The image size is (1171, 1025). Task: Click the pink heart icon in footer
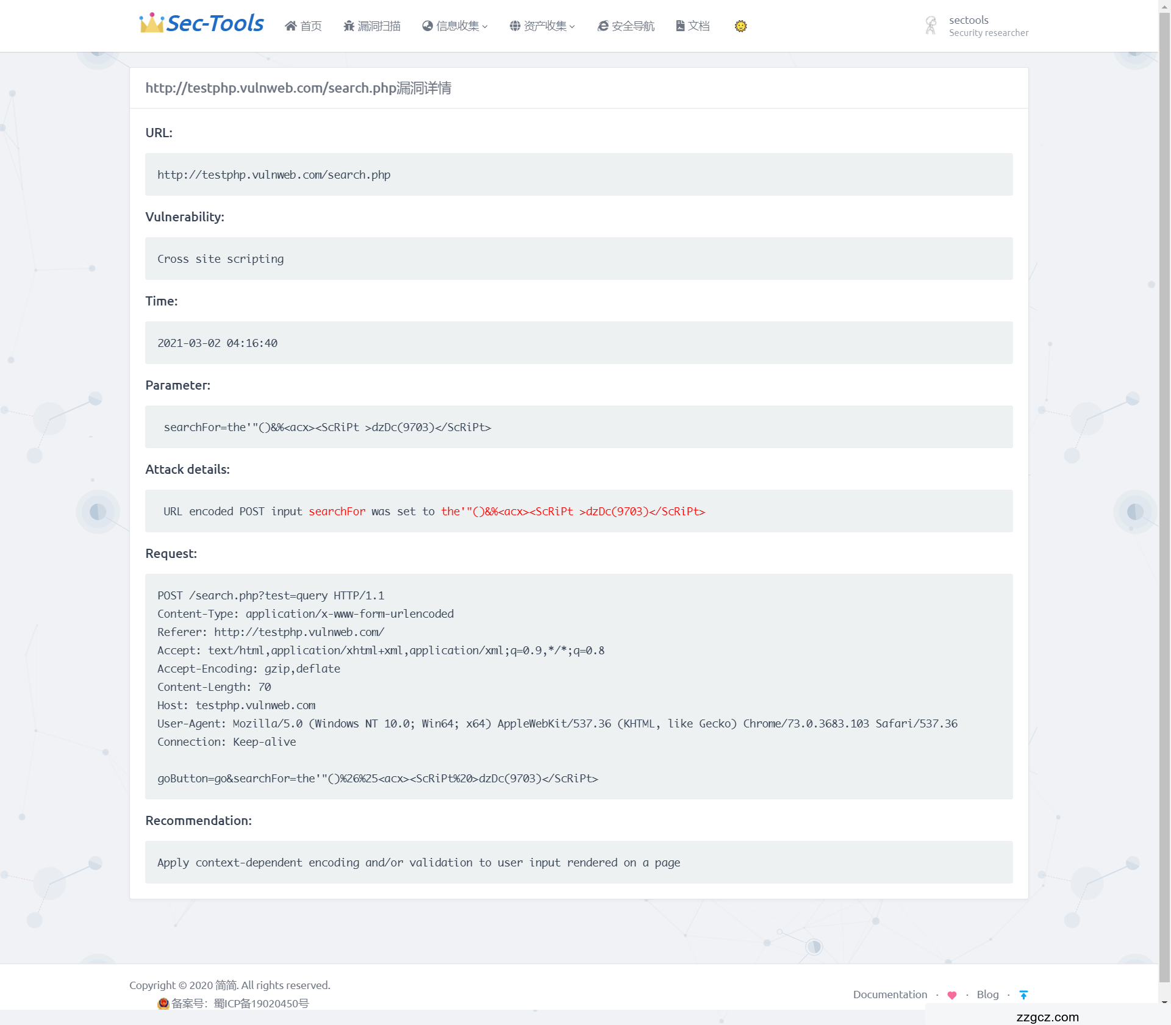click(952, 995)
